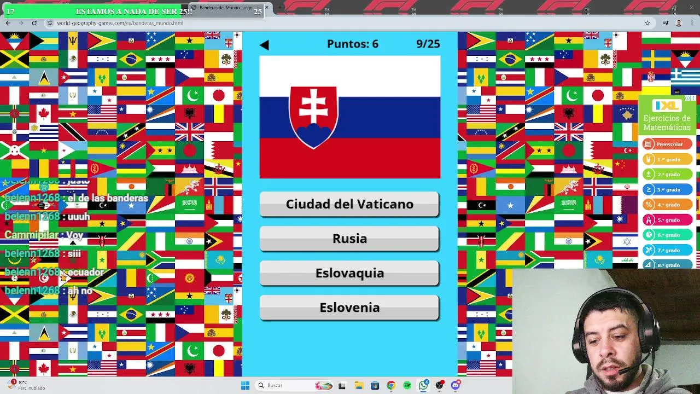This screenshot has height=394, width=700.
Task: Click the follower goal progress bar overlay
Action: [x=134, y=11]
